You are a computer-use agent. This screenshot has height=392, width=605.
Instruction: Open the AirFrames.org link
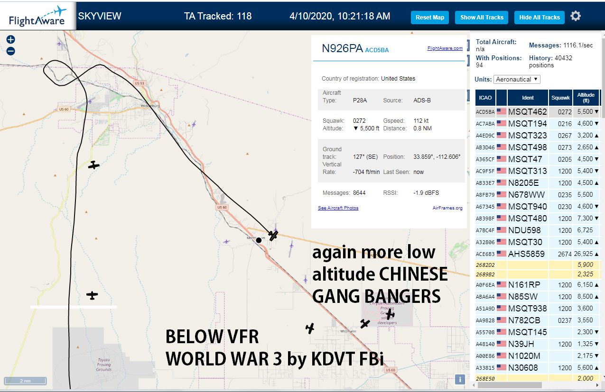(447, 208)
